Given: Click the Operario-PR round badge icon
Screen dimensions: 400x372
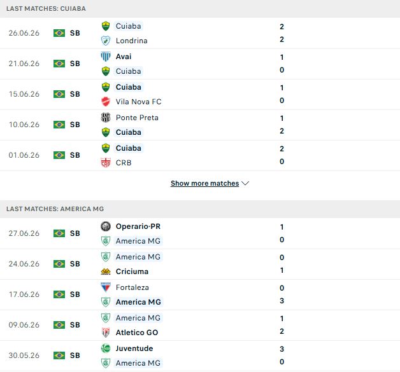Looking at the screenshot, I should click(x=106, y=226).
